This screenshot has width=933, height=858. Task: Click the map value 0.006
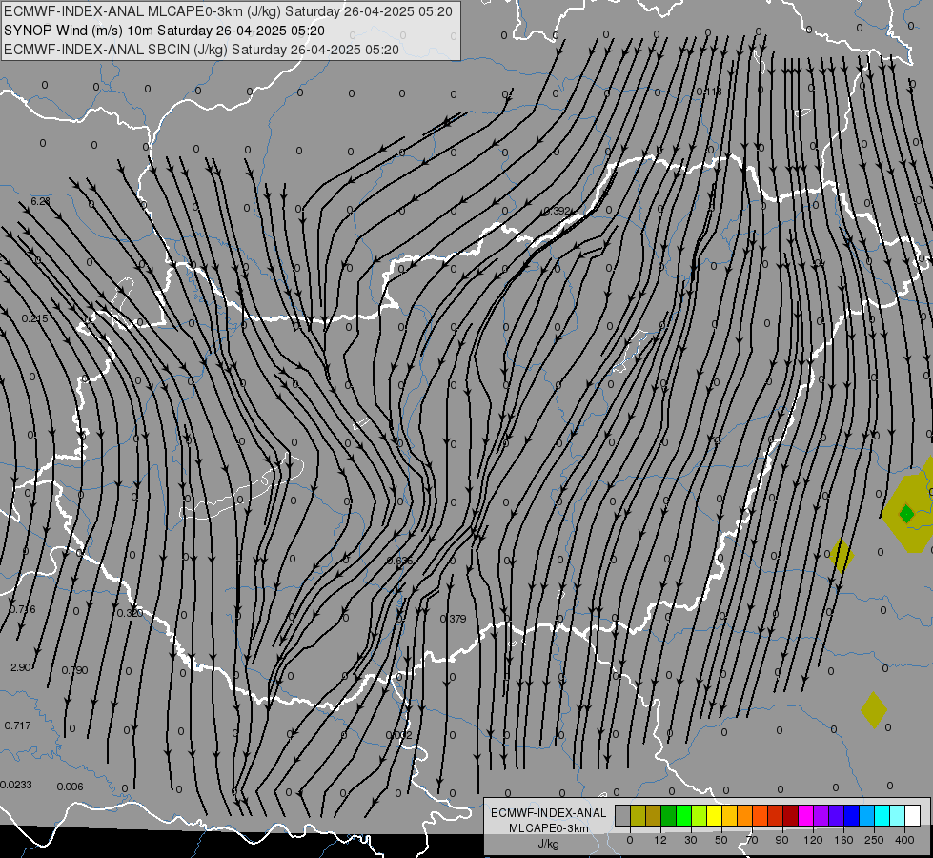pos(71,786)
